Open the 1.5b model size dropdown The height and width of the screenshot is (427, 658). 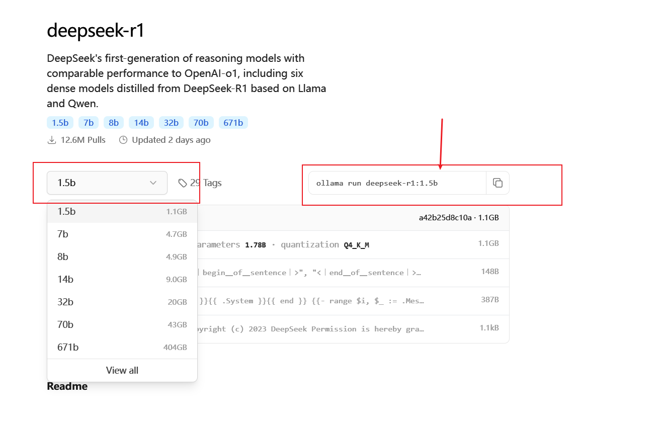[107, 183]
